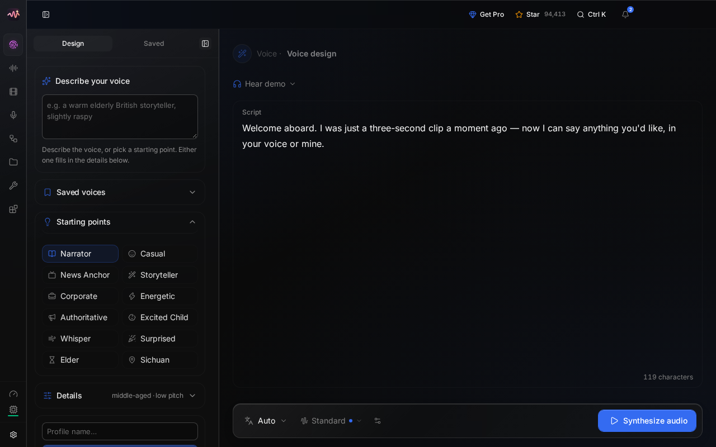Open the workflow nodes sidebar icon
Screen dimensions: 716x447
click(x=13, y=139)
